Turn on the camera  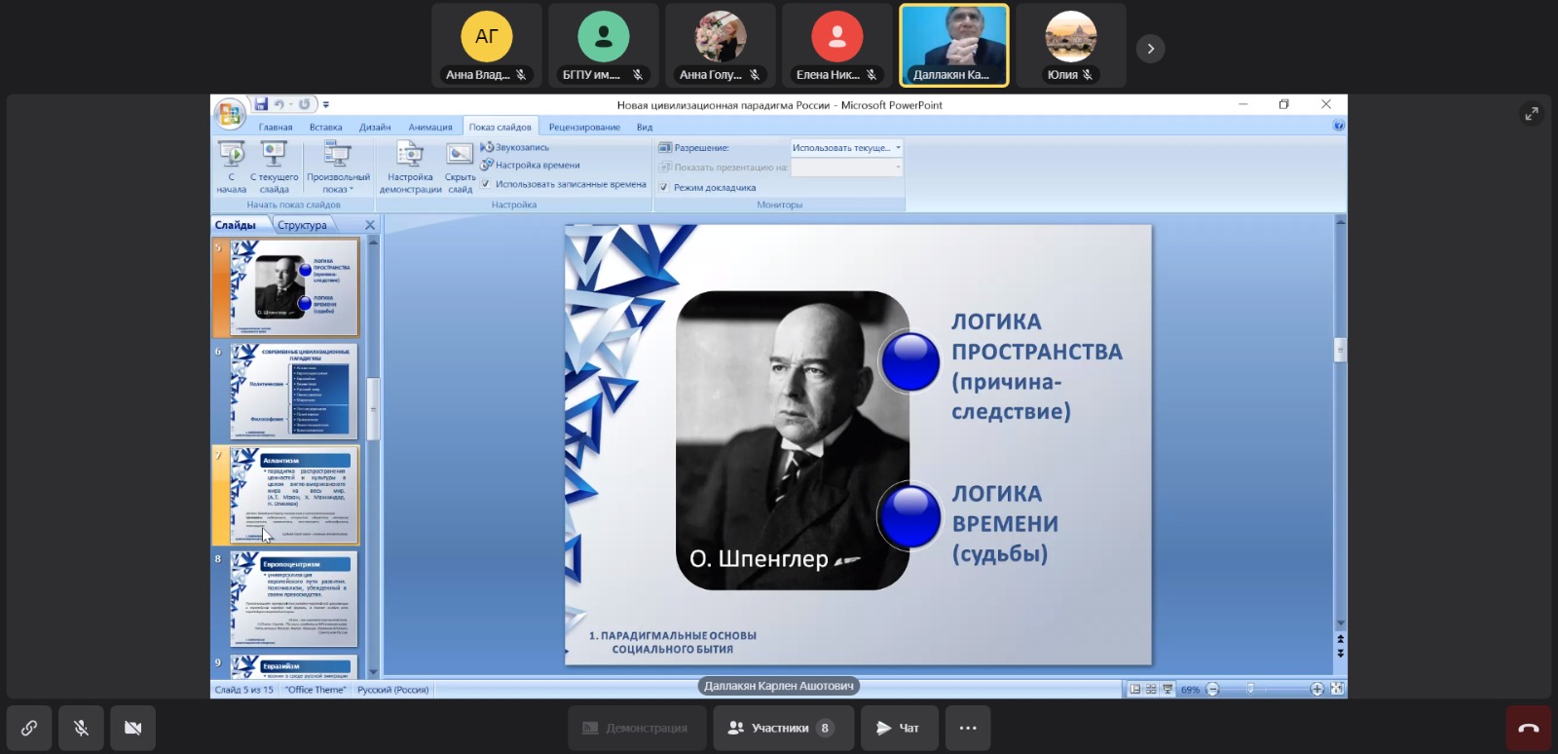[x=133, y=728]
